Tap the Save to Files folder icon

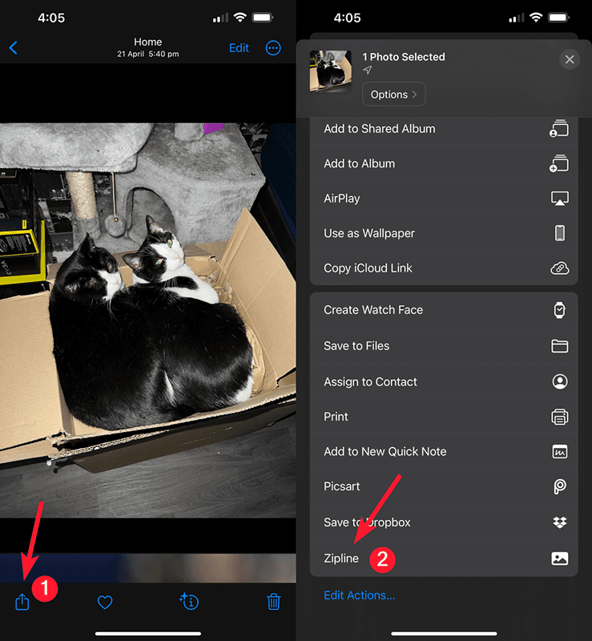point(559,346)
